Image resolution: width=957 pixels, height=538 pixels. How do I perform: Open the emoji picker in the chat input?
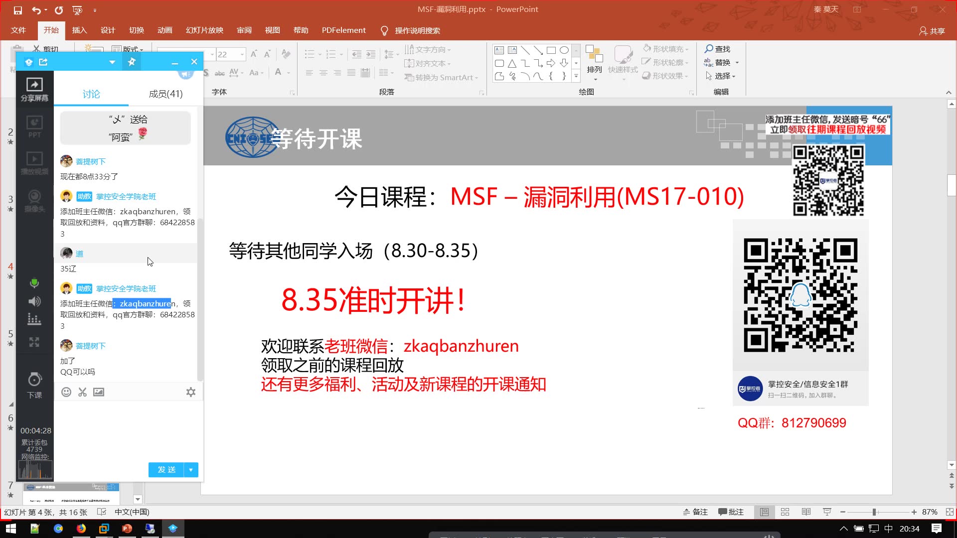(x=66, y=392)
